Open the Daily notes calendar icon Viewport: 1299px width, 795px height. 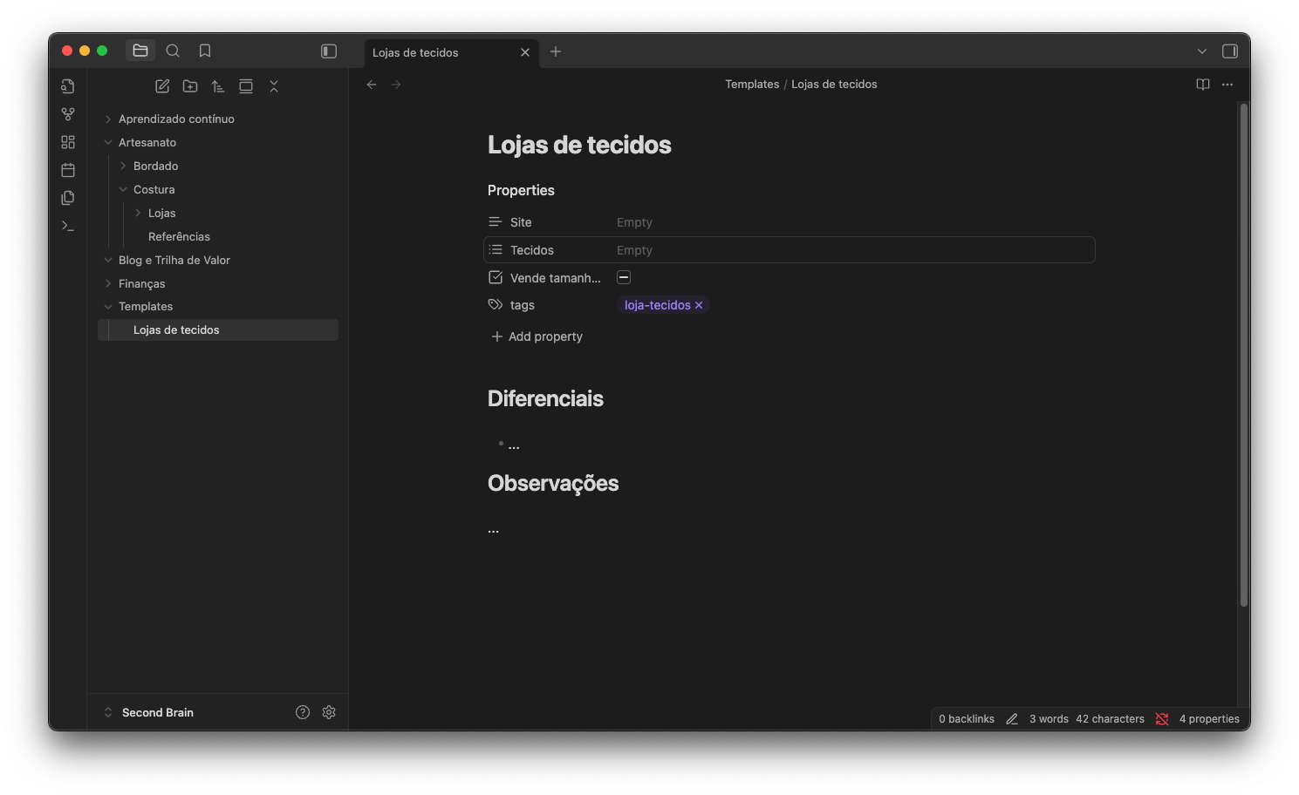[68, 169]
